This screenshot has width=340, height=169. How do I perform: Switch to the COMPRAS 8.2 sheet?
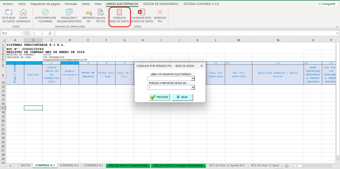[x=69, y=165]
